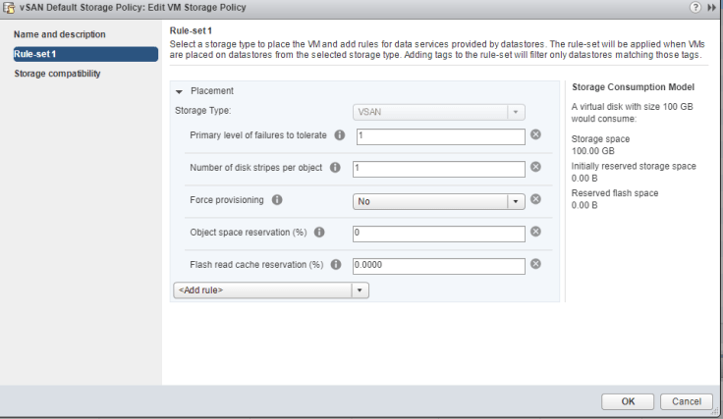723x419 pixels.
Task: Confirm policy changes with OK
Action: 628,401
